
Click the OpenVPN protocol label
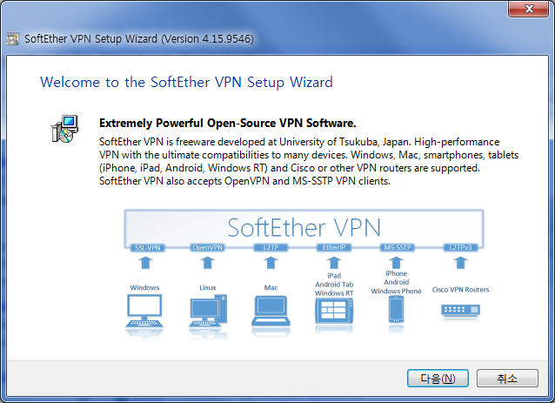point(207,247)
